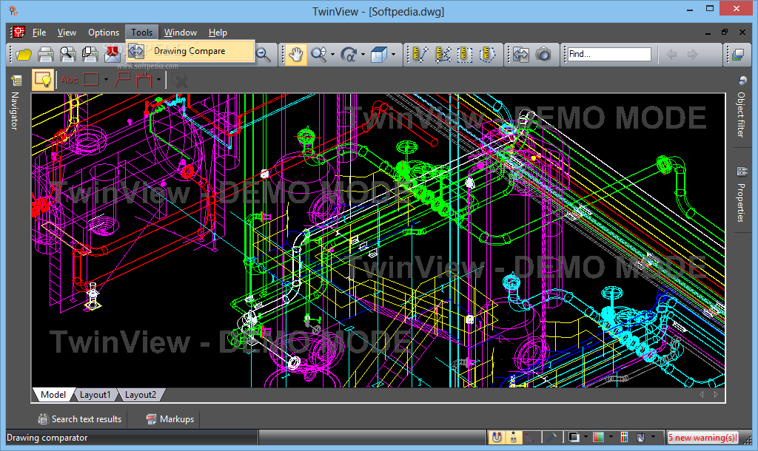
Task: Toggle the angle snap status bar icon
Action: tap(531, 438)
